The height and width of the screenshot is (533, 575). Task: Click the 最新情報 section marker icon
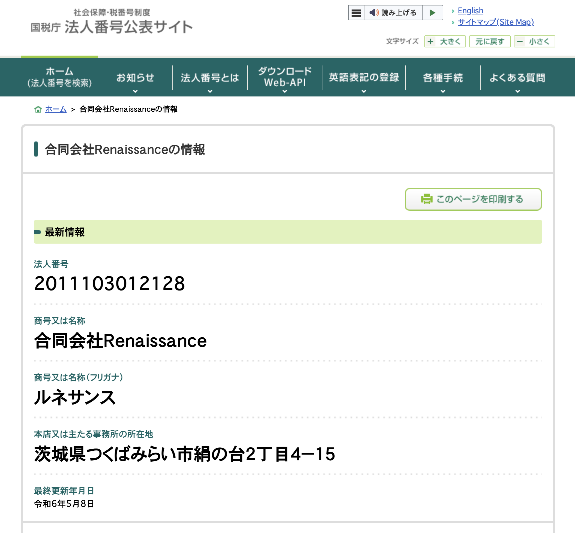point(37,232)
